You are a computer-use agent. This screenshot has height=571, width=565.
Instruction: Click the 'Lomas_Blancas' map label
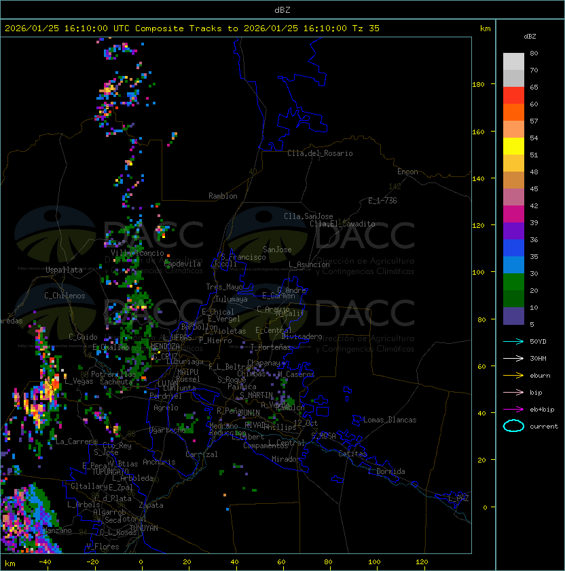390,420
